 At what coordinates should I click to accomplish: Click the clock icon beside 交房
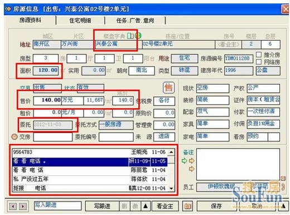(x=14, y=137)
